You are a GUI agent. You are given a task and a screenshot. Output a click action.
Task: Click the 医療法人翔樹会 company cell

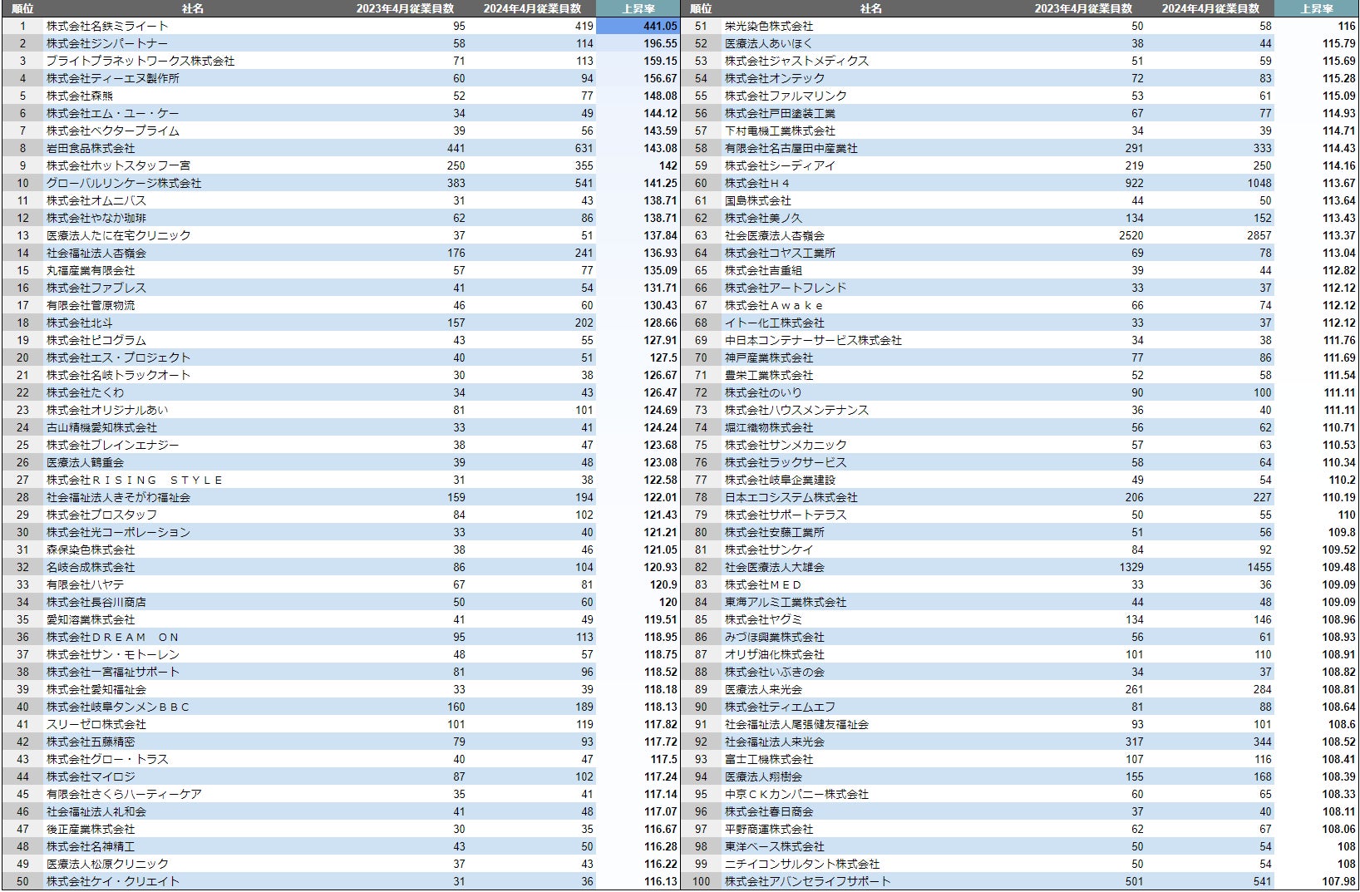point(763,776)
